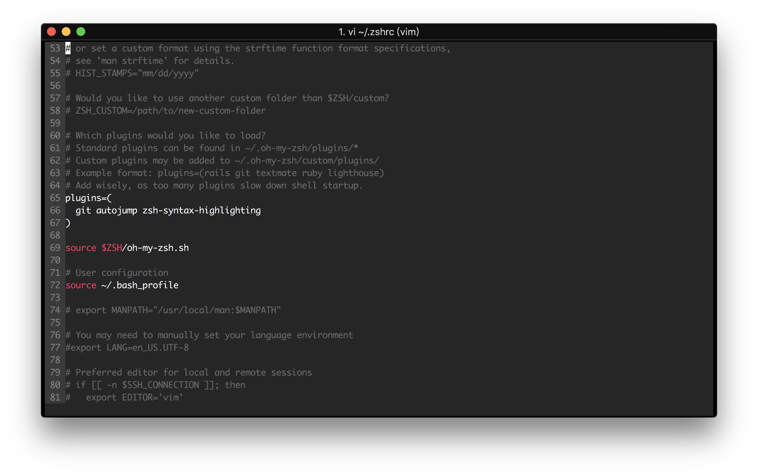Click '~/.bash_profile' on line 72
758x476 pixels.
point(140,285)
